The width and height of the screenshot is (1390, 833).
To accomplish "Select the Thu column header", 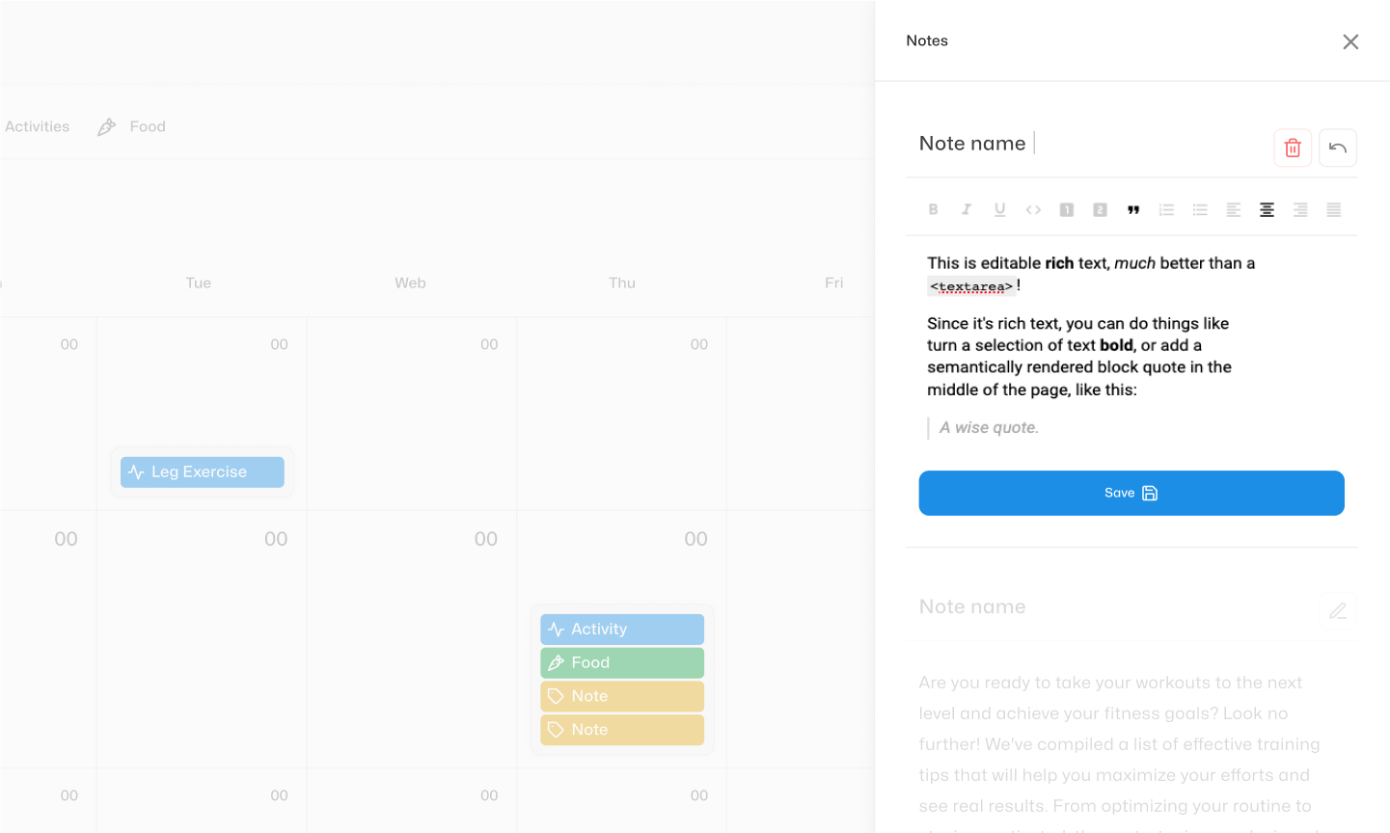I will coord(622,282).
